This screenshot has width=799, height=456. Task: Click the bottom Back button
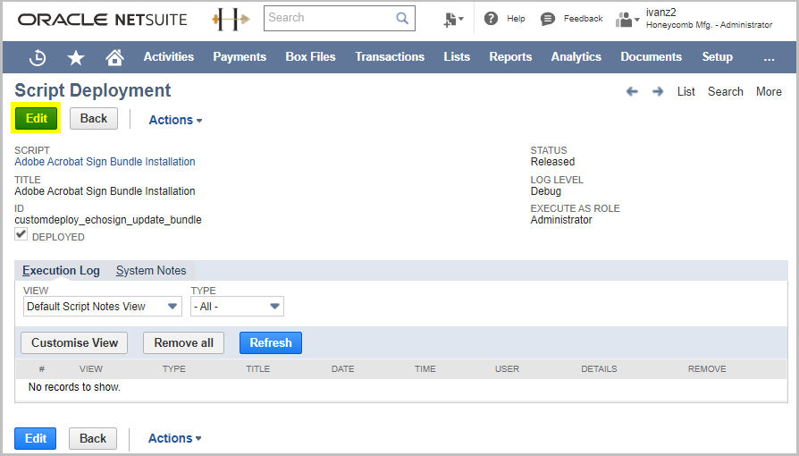coord(93,438)
